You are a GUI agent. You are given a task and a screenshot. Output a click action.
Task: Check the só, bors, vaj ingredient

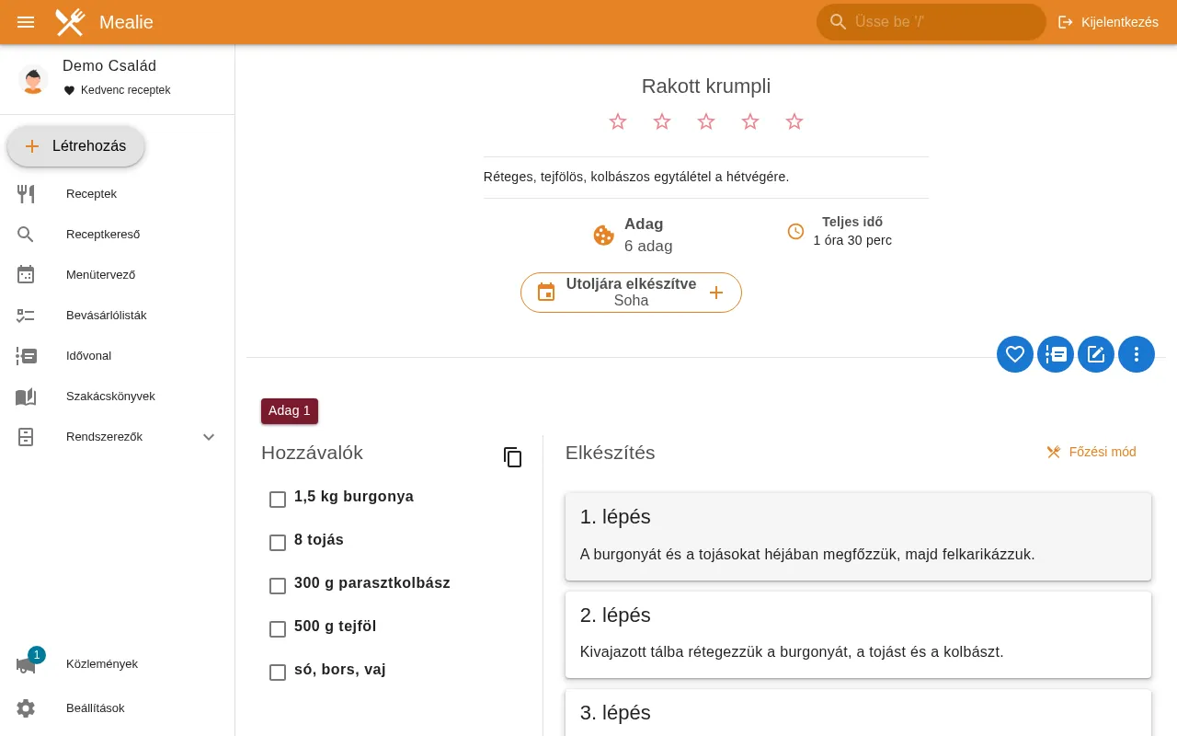(x=278, y=673)
